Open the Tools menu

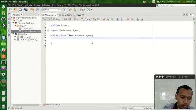(x=82, y=5)
